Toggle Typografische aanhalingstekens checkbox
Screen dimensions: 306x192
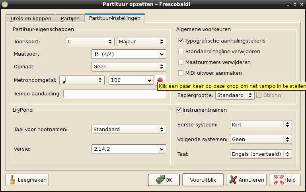(x=181, y=41)
